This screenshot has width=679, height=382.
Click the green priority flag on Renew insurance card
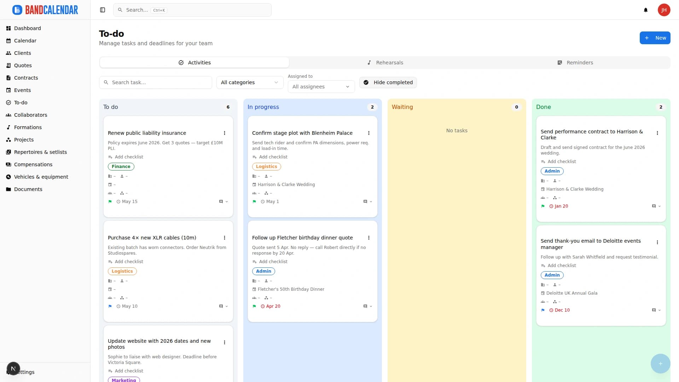point(110,202)
